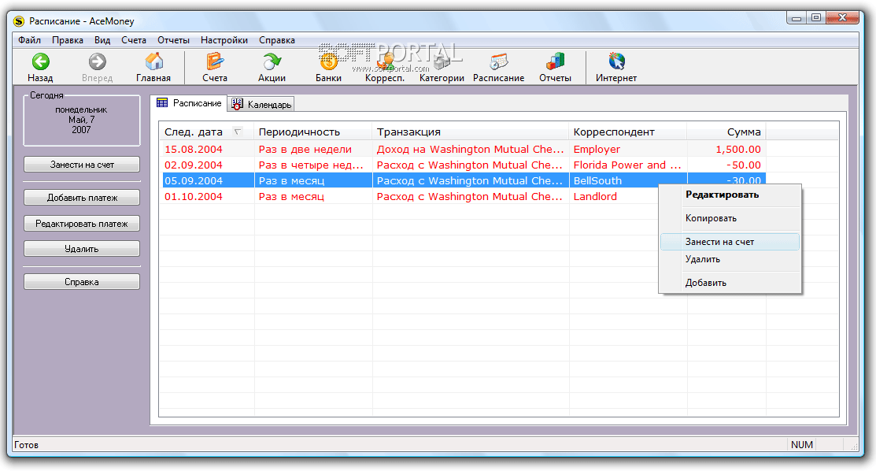This screenshot has width=876, height=471.
Task: Open the Справка menu in the menu bar
Action: click(277, 40)
